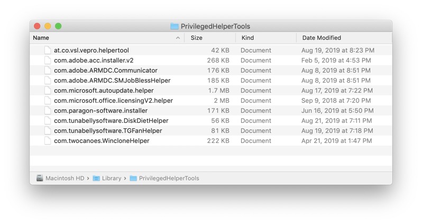Minimize window with yellow button
The image size is (422, 224).
click(48, 26)
